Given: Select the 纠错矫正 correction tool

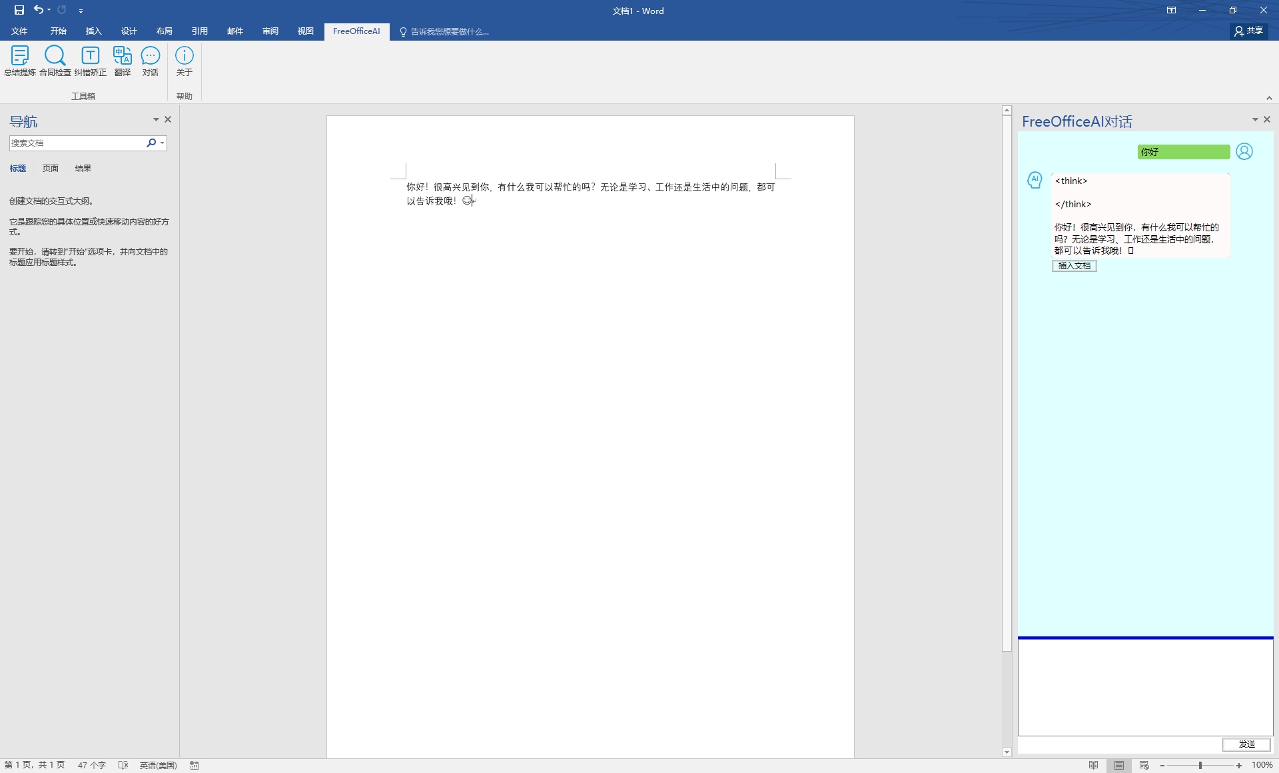Looking at the screenshot, I should click(90, 61).
